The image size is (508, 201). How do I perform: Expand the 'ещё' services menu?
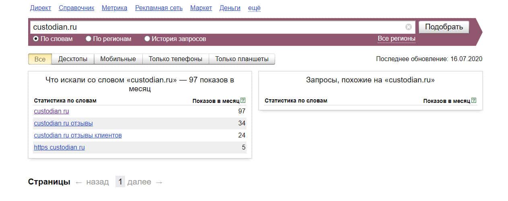click(254, 8)
